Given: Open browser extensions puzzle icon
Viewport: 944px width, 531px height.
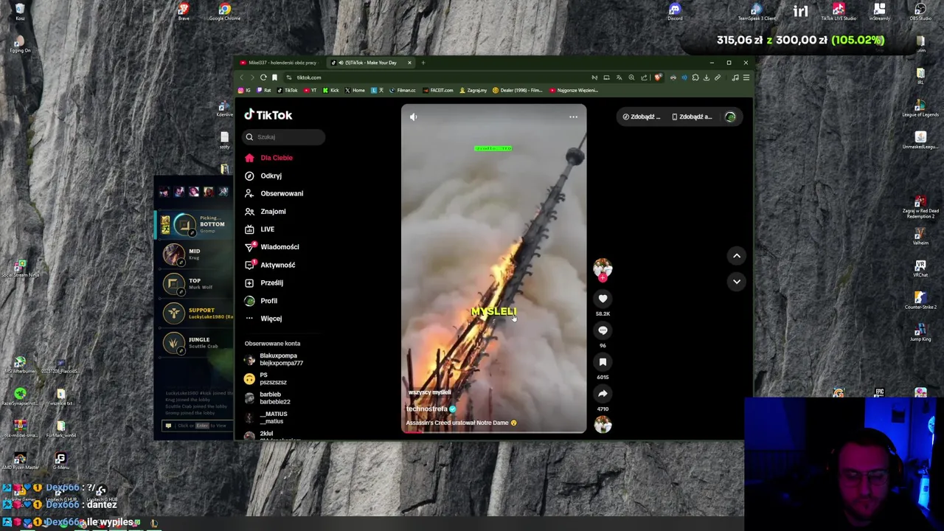Looking at the screenshot, I should (695, 77).
